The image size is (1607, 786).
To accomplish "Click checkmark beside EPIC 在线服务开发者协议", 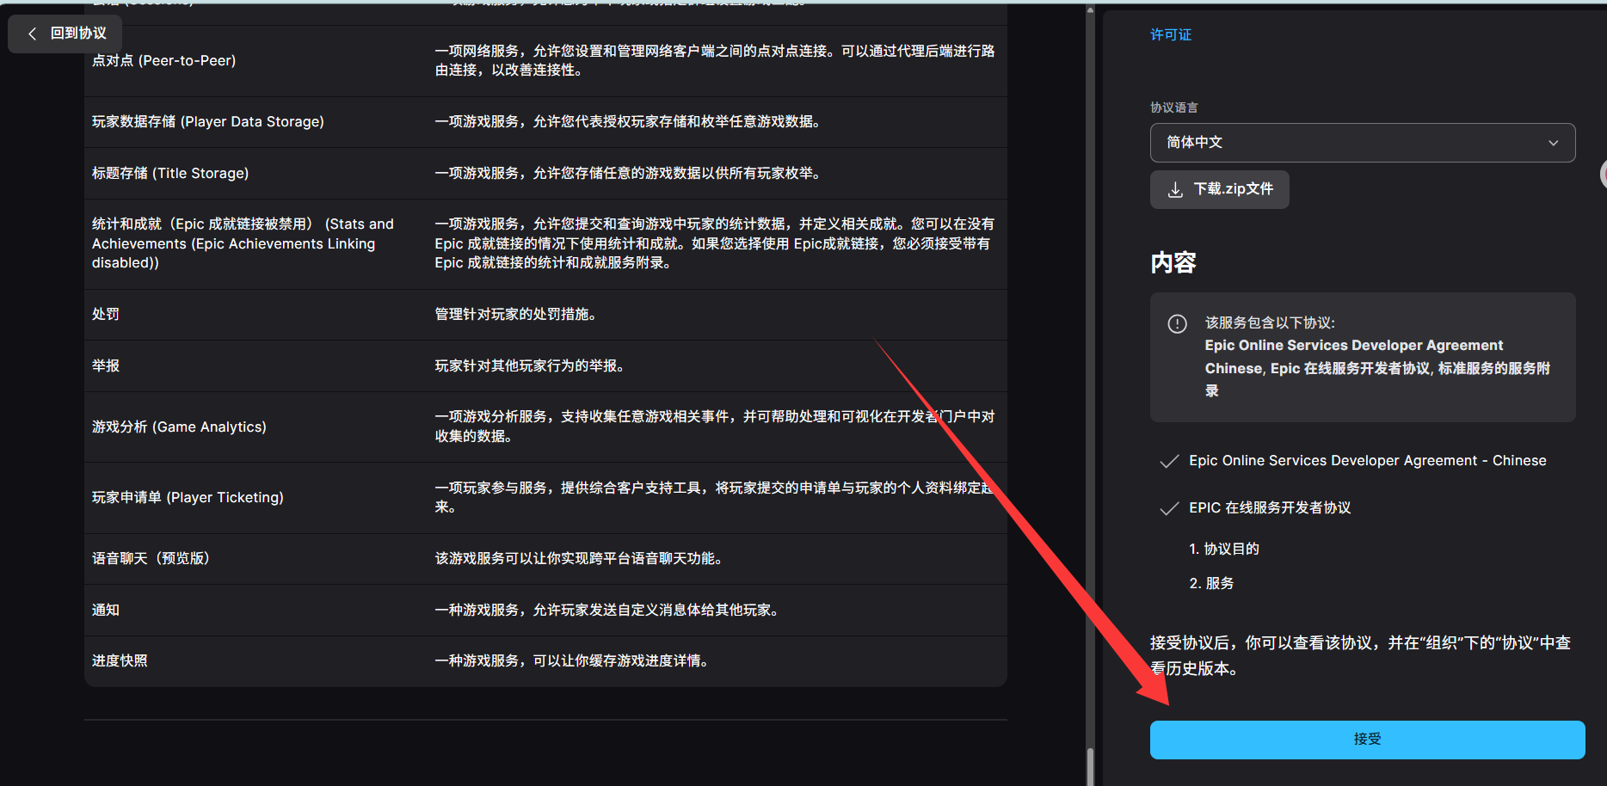I will coord(1169,509).
